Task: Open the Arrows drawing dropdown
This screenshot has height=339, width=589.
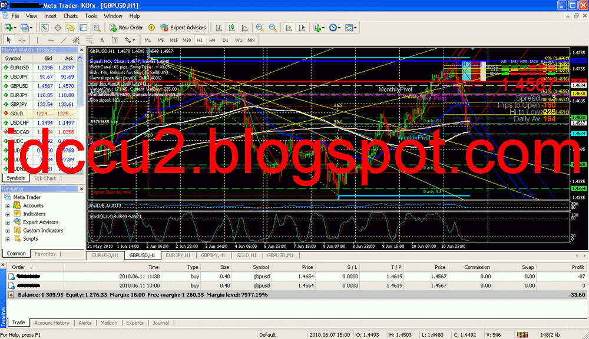Action: click(130, 40)
